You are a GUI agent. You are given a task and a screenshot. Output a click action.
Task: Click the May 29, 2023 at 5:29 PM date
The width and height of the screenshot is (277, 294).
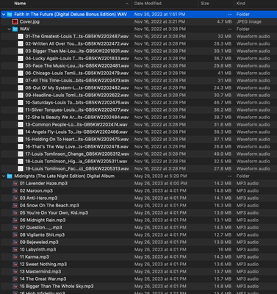pyautogui.click(x=160, y=176)
